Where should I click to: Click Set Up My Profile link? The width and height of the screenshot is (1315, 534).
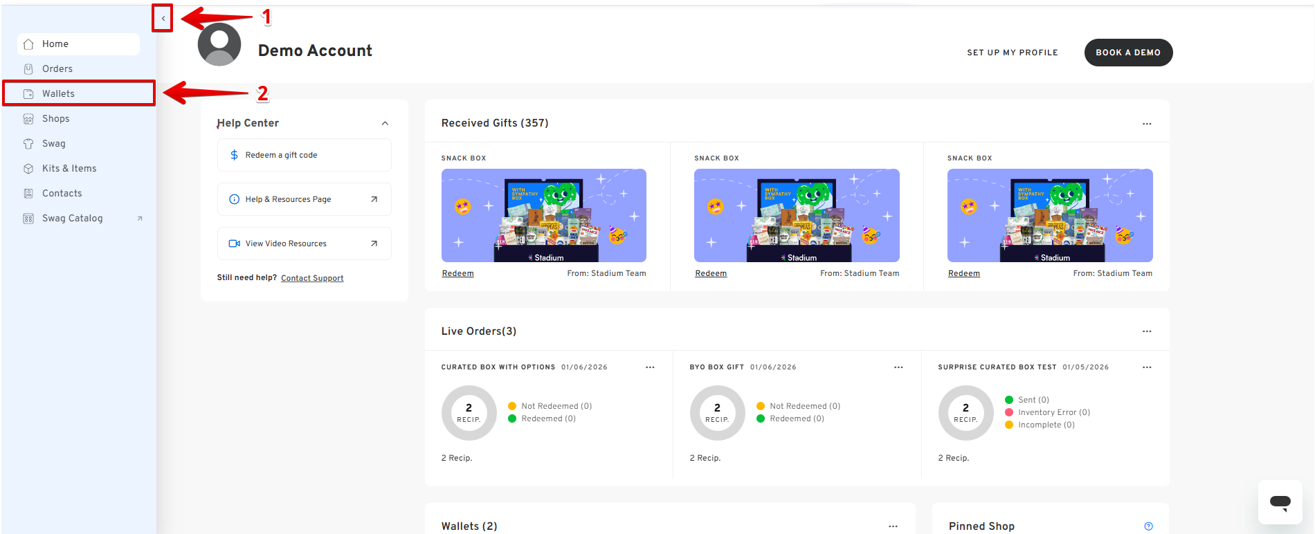pyautogui.click(x=1012, y=53)
